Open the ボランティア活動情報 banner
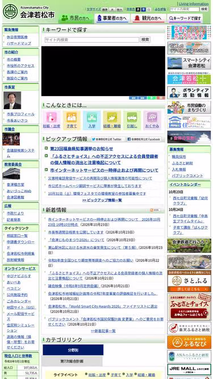Image resolution: width=213 pixels, height=379 pixels. 189,93
